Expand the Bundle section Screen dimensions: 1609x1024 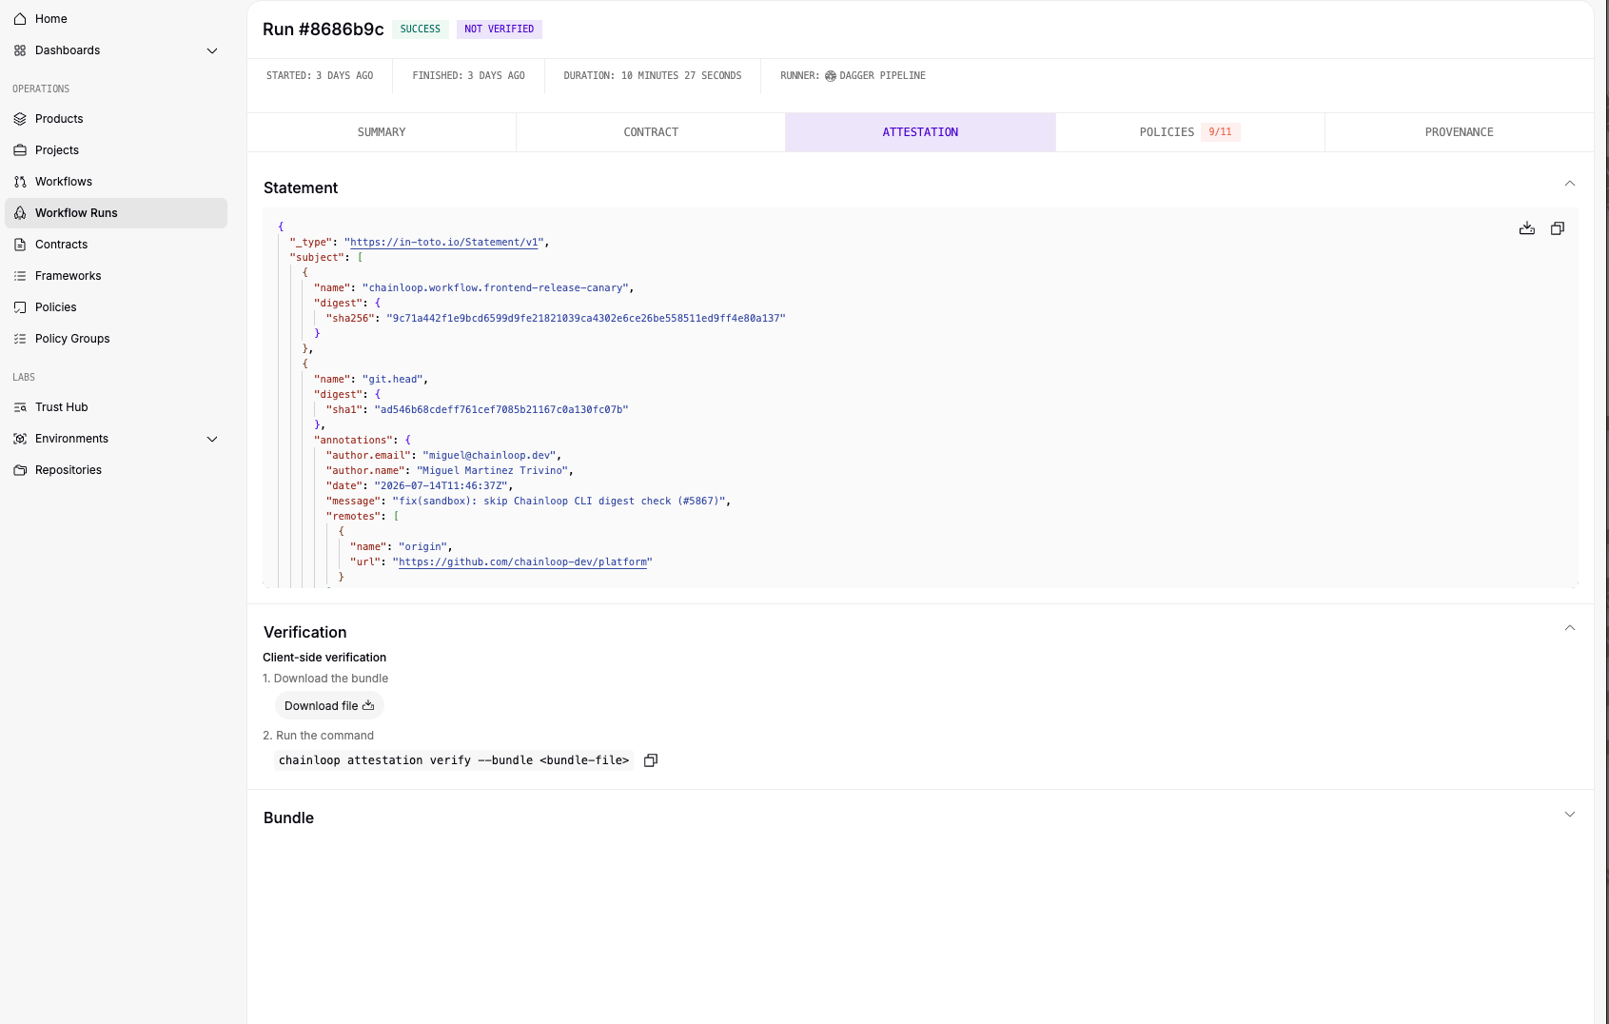click(x=1570, y=815)
